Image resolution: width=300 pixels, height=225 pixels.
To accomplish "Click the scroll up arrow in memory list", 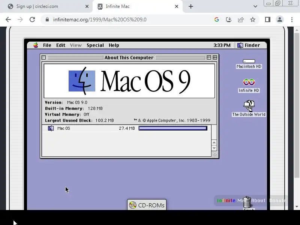I will pos(214,142).
